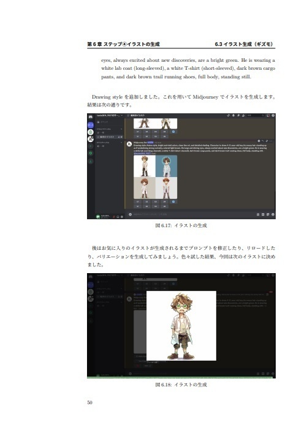Toggle the red muted microphone in Figure 6.17 user panel
The width and height of the screenshot is (299, 425).
coord(114,217)
